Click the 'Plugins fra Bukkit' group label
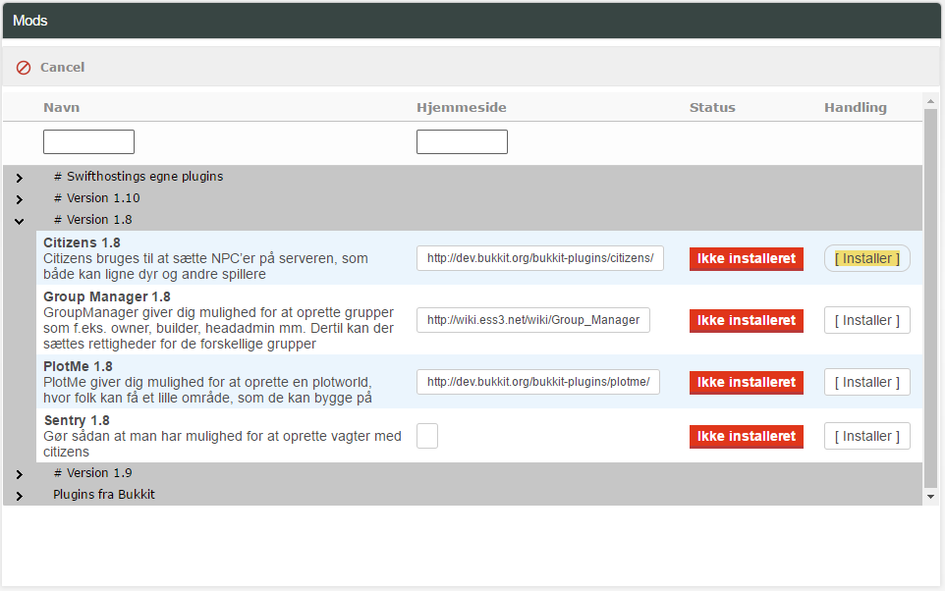Screen dimensions: 945x591 coord(104,495)
